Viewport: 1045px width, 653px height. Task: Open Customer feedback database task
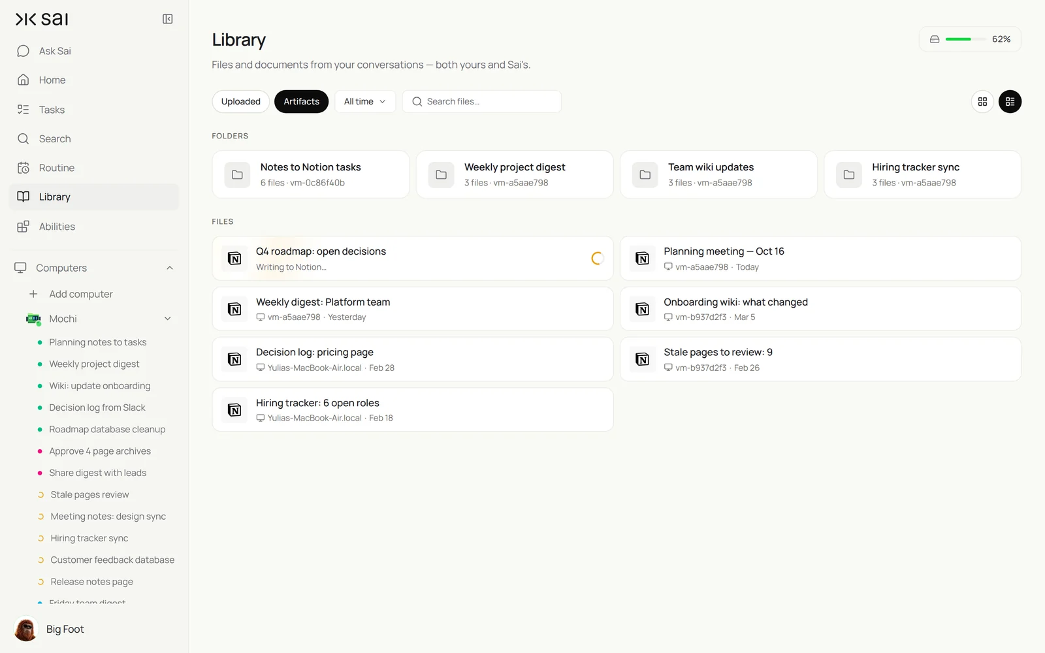(112, 560)
